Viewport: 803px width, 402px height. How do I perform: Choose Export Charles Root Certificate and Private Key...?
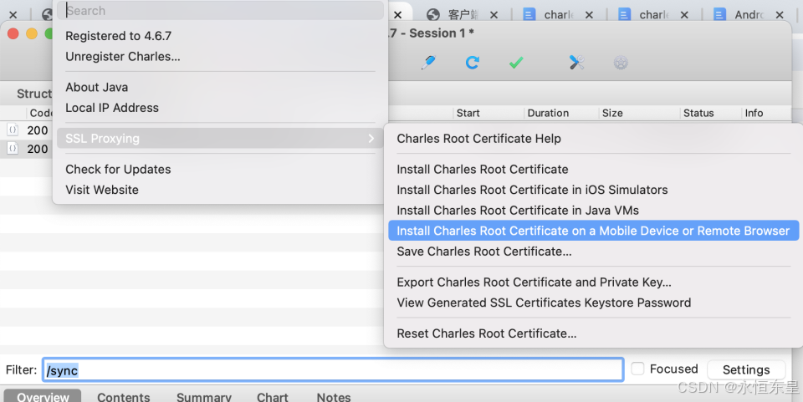(534, 282)
